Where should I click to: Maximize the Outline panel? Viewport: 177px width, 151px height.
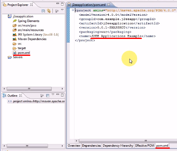[62, 95]
